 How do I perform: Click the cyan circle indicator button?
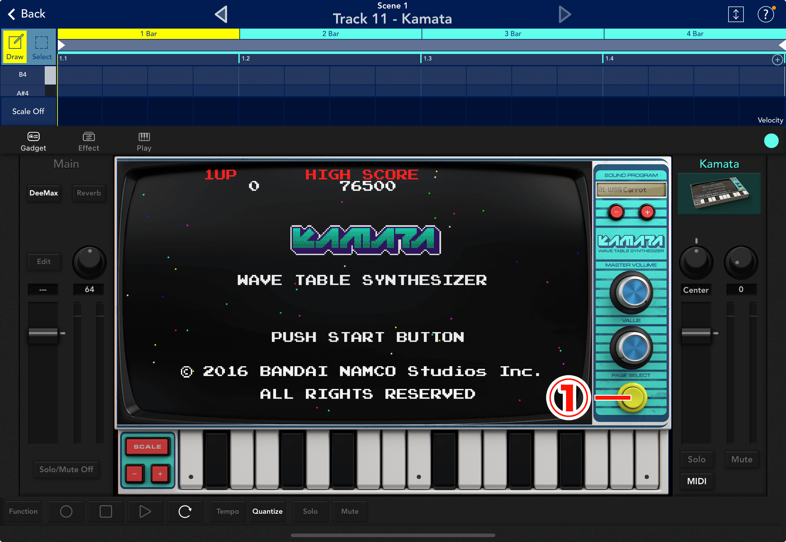(771, 141)
